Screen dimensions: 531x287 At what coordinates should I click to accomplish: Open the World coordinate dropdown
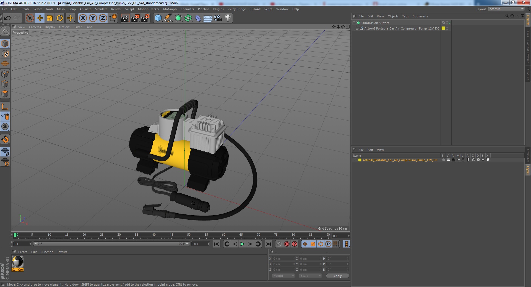click(x=283, y=276)
